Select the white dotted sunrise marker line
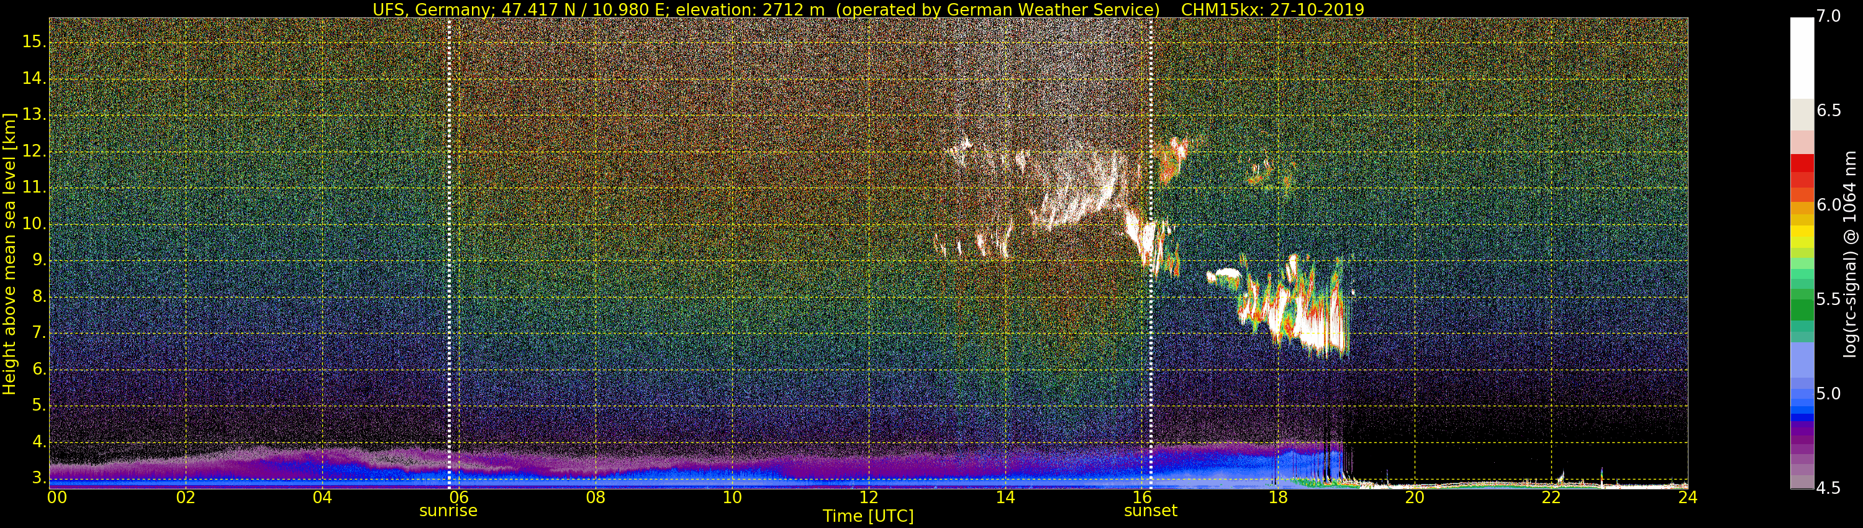 pos(449,253)
